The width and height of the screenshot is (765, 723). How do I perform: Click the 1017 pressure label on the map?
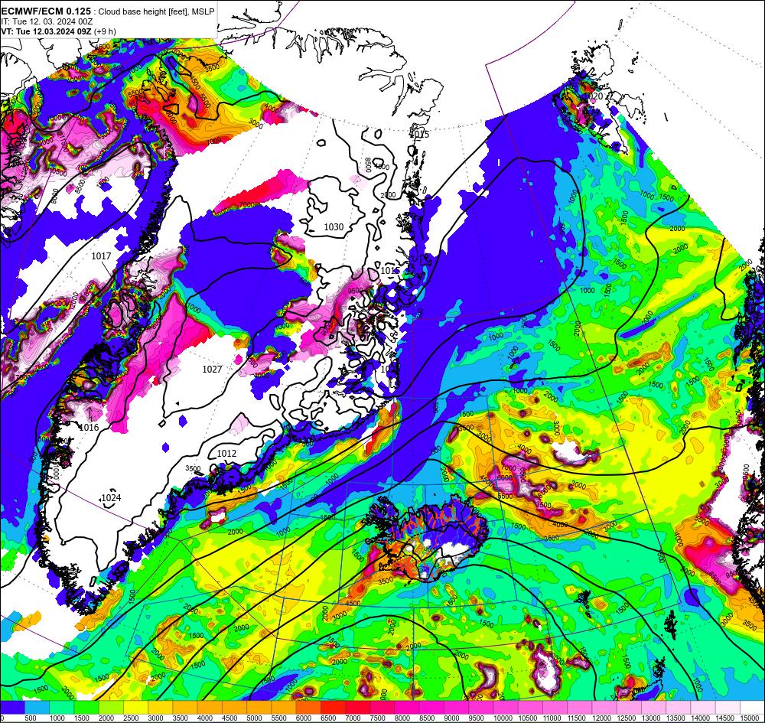[x=101, y=256]
